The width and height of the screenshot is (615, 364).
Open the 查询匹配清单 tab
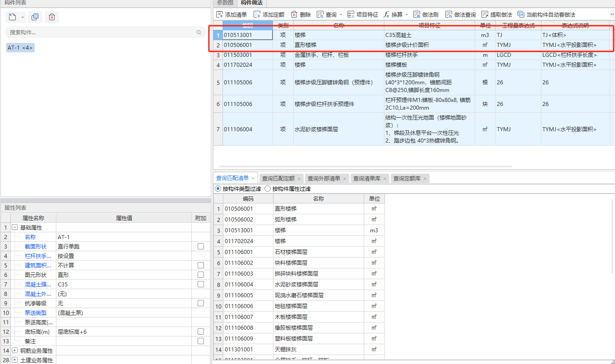232,178
